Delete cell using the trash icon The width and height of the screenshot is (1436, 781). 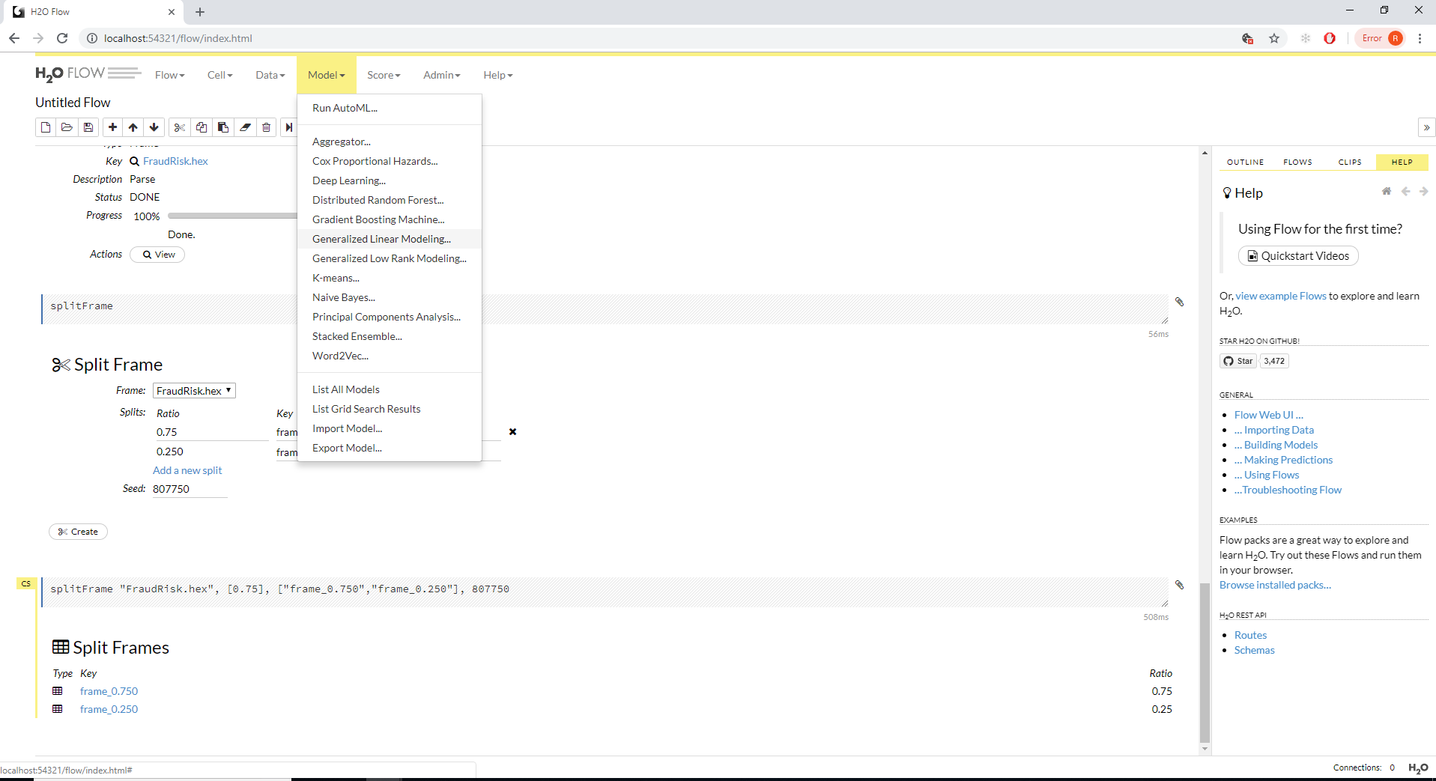click(x=267, y=127)
